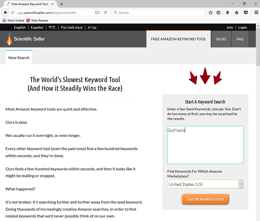Switch site language to Chinese 中文

(52, 28)
